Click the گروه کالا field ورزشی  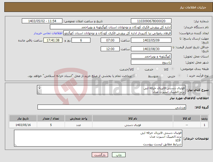point(112,107)
